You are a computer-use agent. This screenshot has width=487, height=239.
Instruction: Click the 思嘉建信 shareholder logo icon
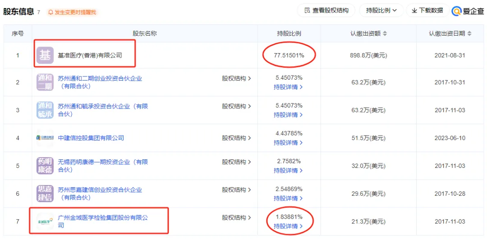pyautogui.click(x=45, y=194)
